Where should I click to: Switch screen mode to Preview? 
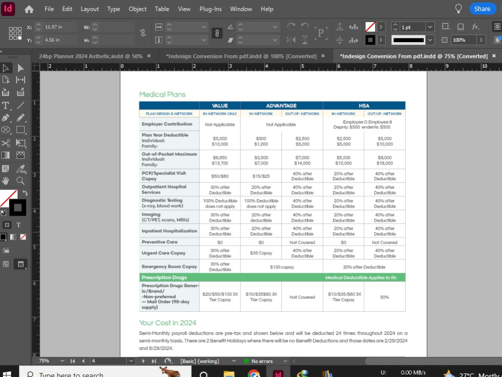(x=21, y=264)
